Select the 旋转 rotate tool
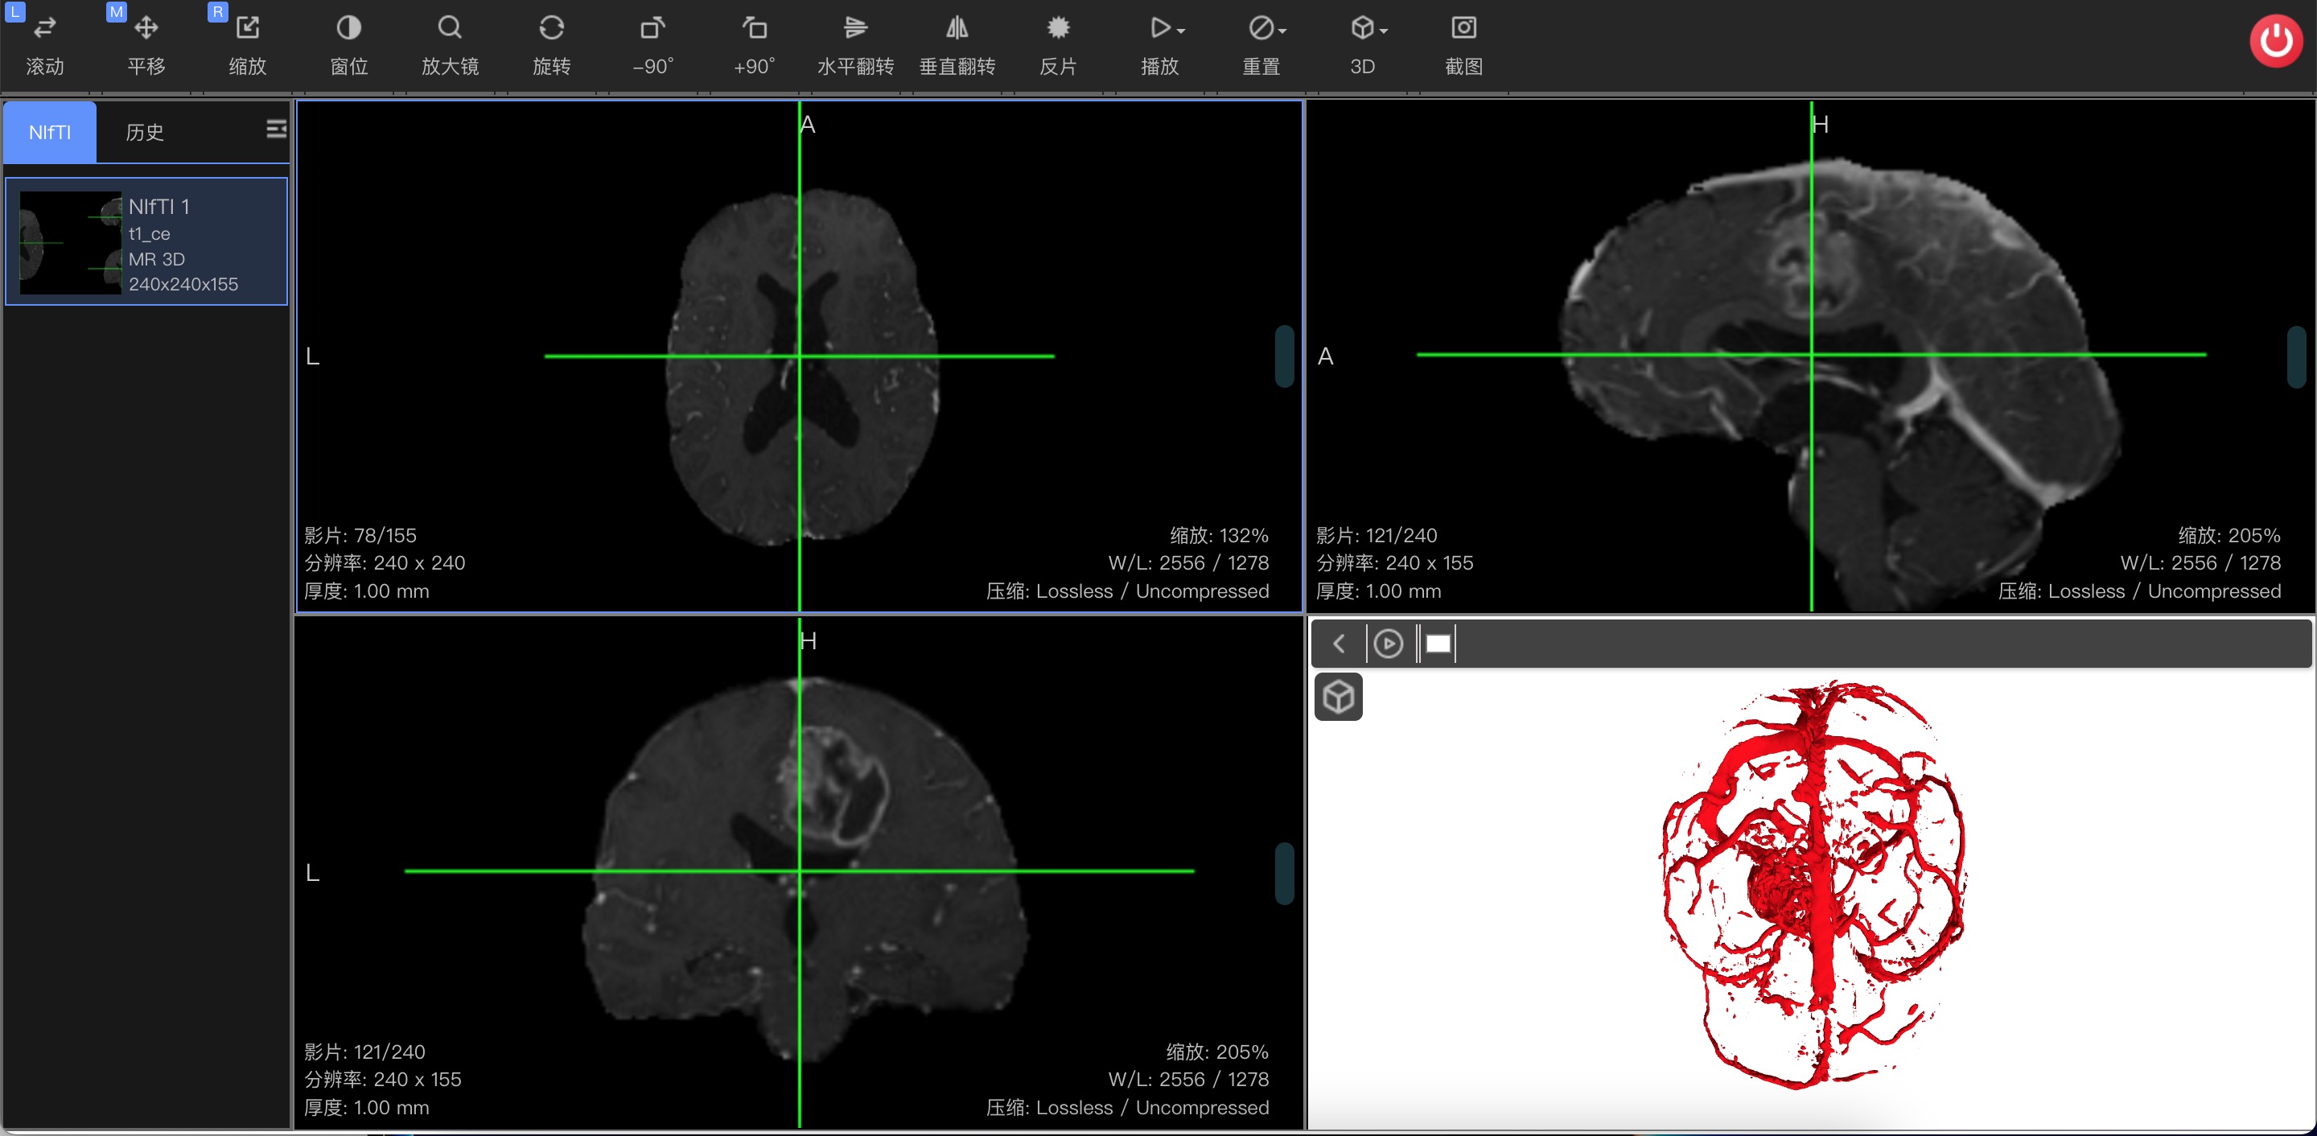 (551, 45)
